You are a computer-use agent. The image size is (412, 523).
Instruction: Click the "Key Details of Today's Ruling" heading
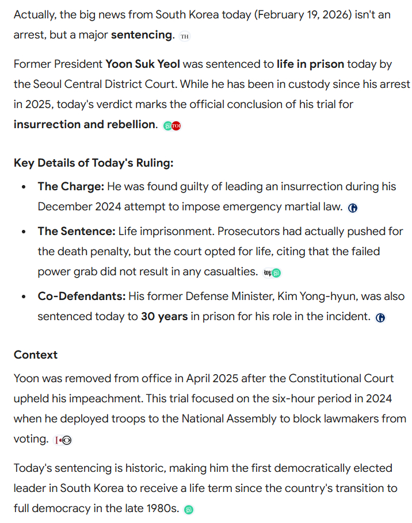click(x=93, y=163)
